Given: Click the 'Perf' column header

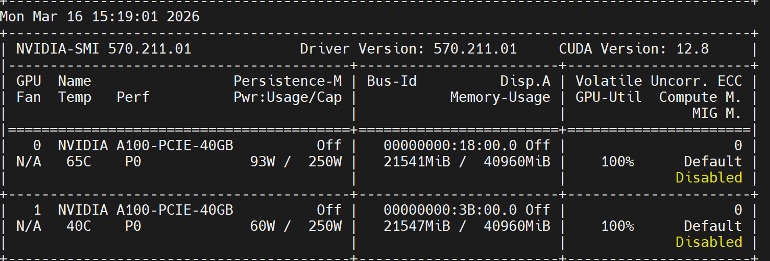Looking at the screenshot, I should pos(133,97).
